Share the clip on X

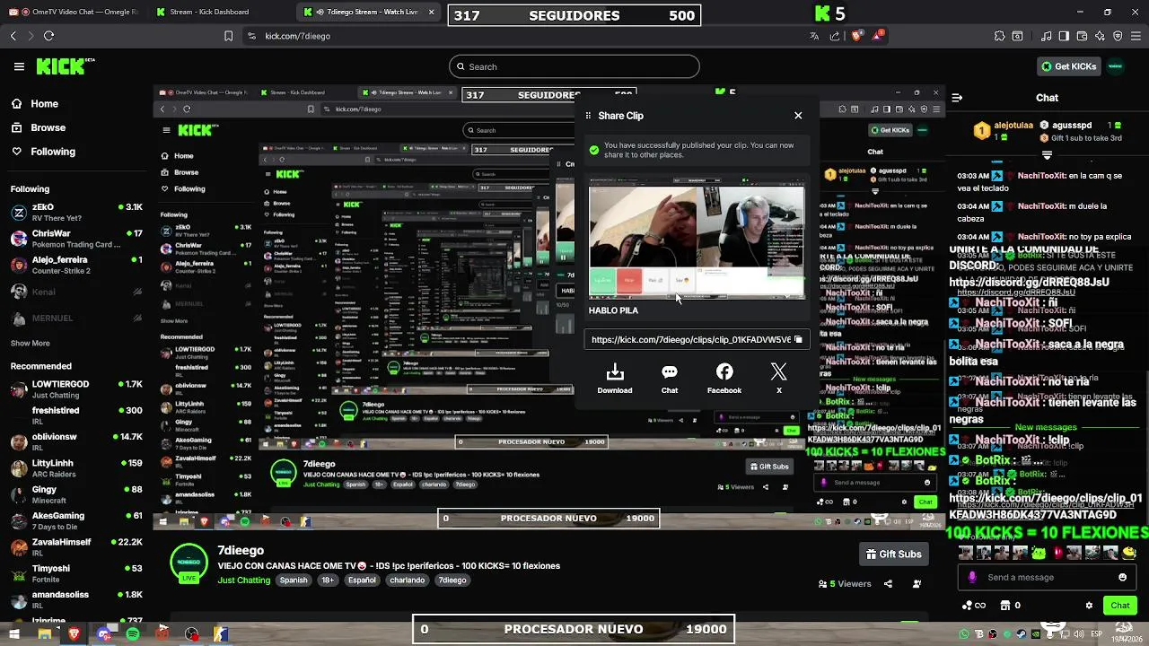779,379
